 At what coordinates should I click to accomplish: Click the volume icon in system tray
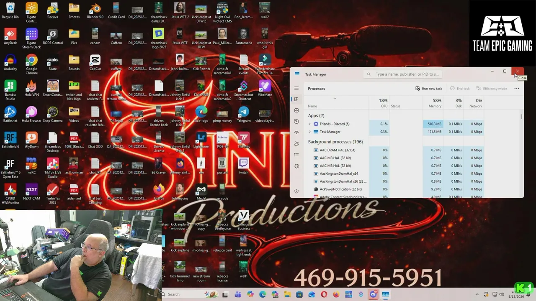[501, 294]
